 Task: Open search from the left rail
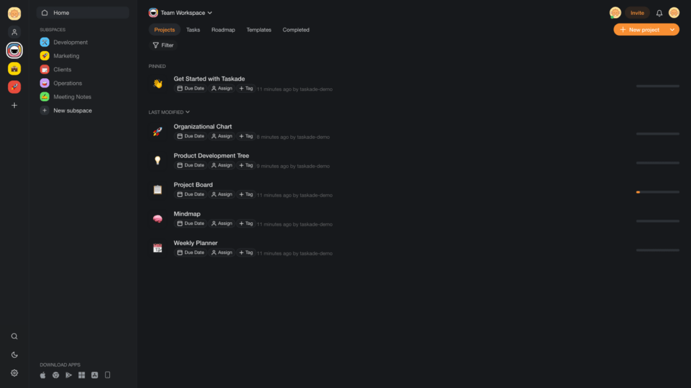pos(14,337)
